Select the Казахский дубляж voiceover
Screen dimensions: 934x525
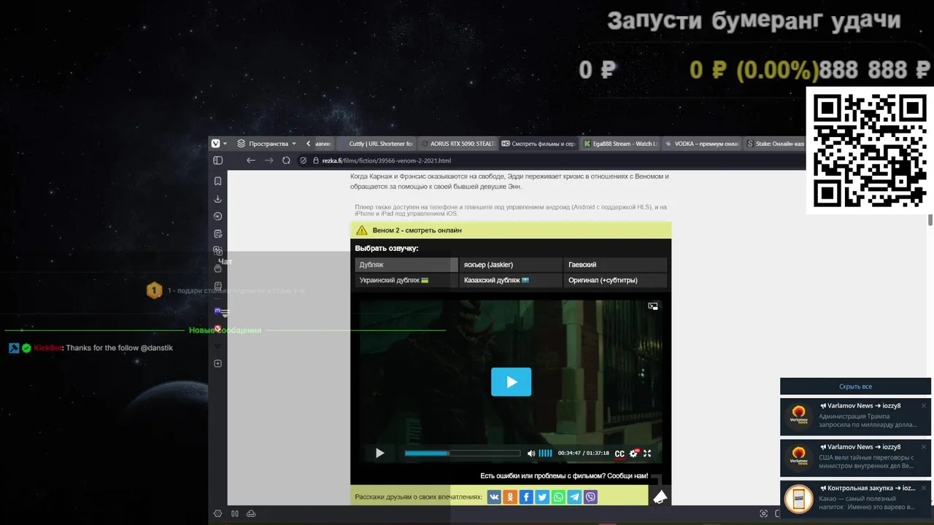511,280
